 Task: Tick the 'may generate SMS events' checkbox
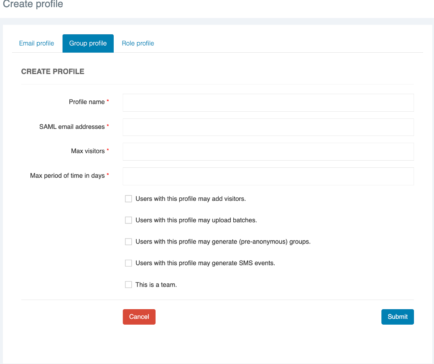(128, 263)
